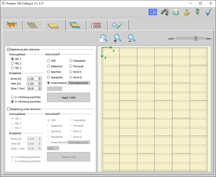Open the verification tab with magnifier checkmark
216x177 pixels.
click(118, 25)
